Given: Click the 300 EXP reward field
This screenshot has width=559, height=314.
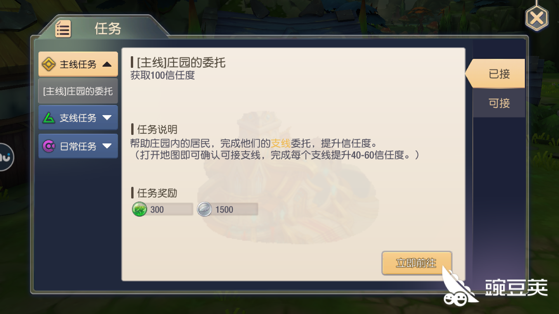Looking at the screenshot, I should pyautogui.click(x=162, y=209).
